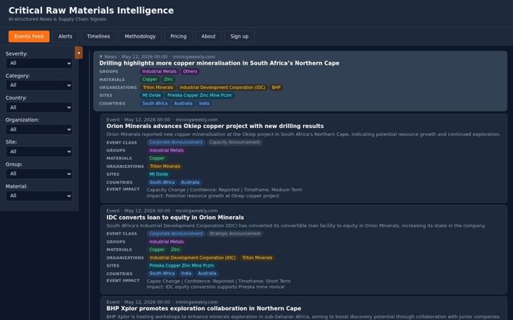Click Australia country tag in Orion Minerals event

click(190, 183)
